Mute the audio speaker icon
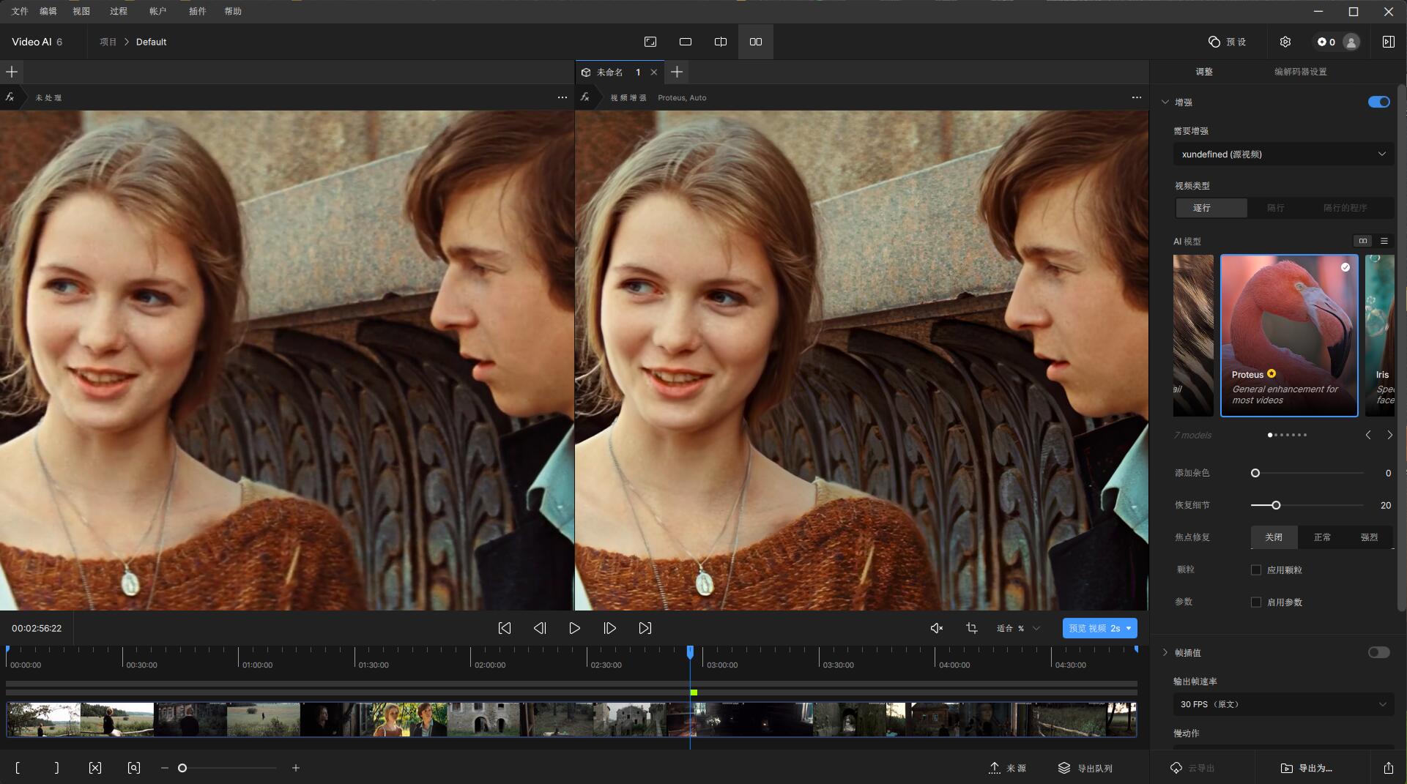 click(937, 628)
